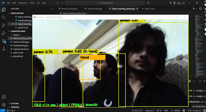Toggle the bottom panel visibility
Image resolution: width=206 pixels, height=112 pixels.
(x=179, y=3)
